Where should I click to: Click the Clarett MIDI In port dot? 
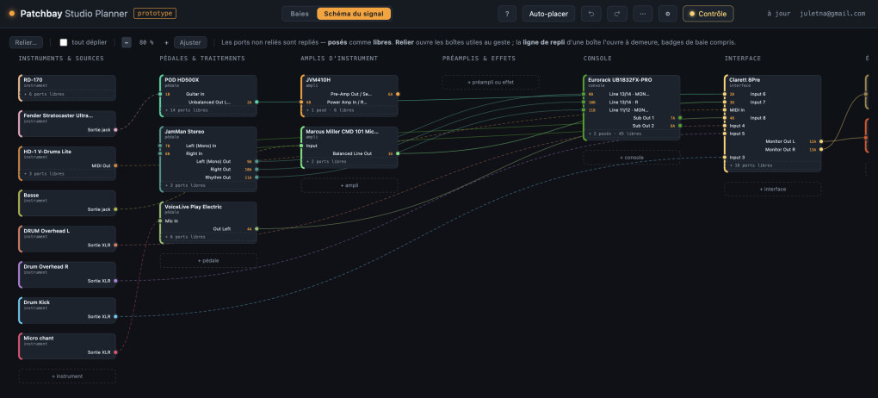point(725,110)
